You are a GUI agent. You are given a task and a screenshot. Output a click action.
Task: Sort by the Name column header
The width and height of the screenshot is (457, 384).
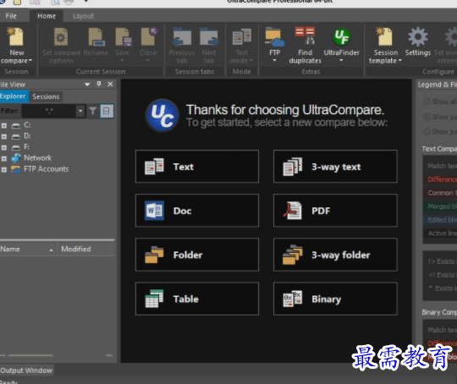(28, 250)
